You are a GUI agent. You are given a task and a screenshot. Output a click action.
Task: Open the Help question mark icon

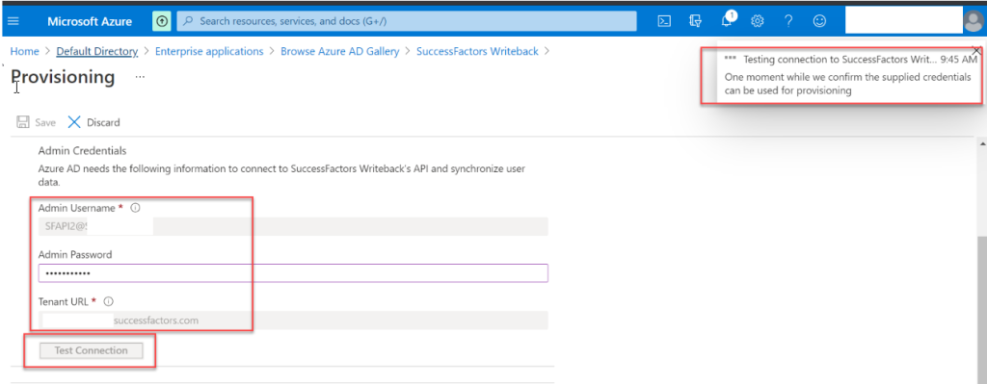(x=788, y=21)
